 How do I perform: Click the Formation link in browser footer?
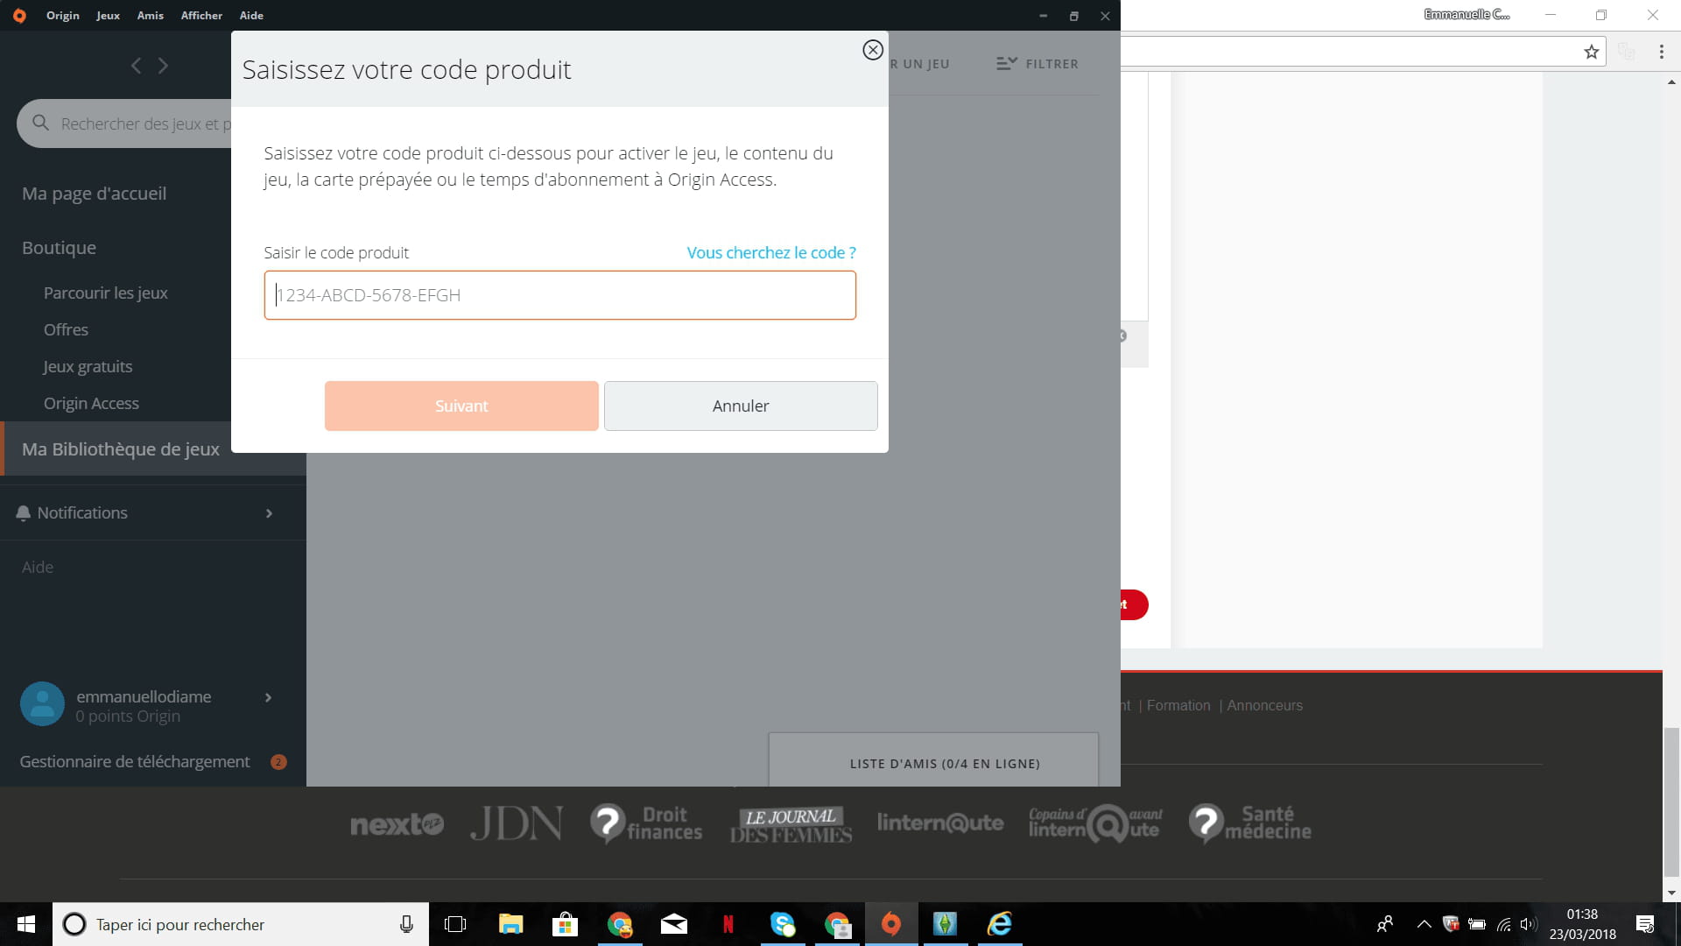coord(1178,705)
